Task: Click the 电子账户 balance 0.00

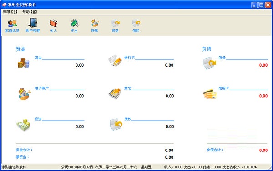Action: (80, 96)
